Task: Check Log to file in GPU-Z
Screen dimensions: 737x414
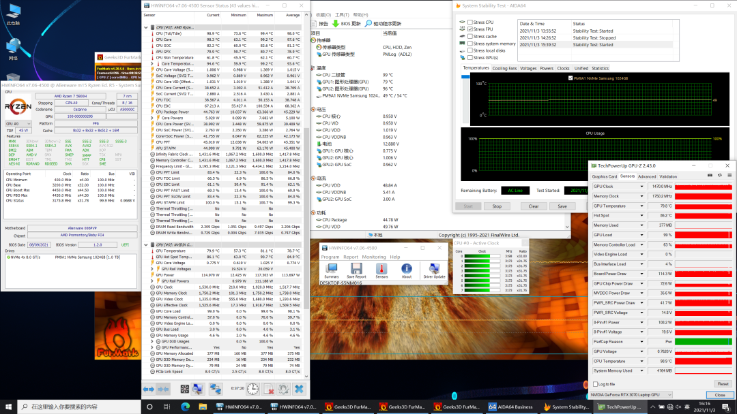Action: [596, 384]
